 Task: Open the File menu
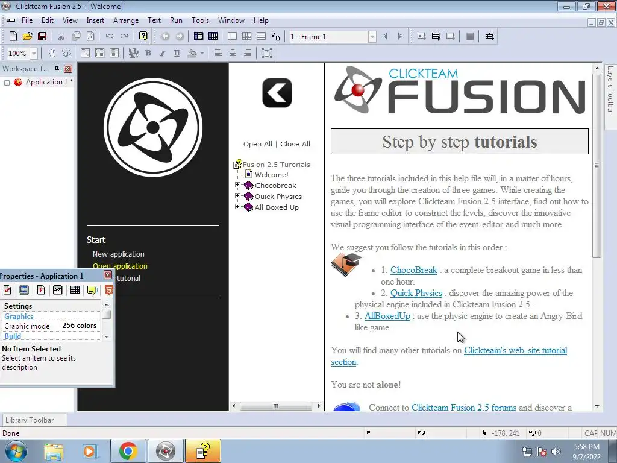point(27,20)
